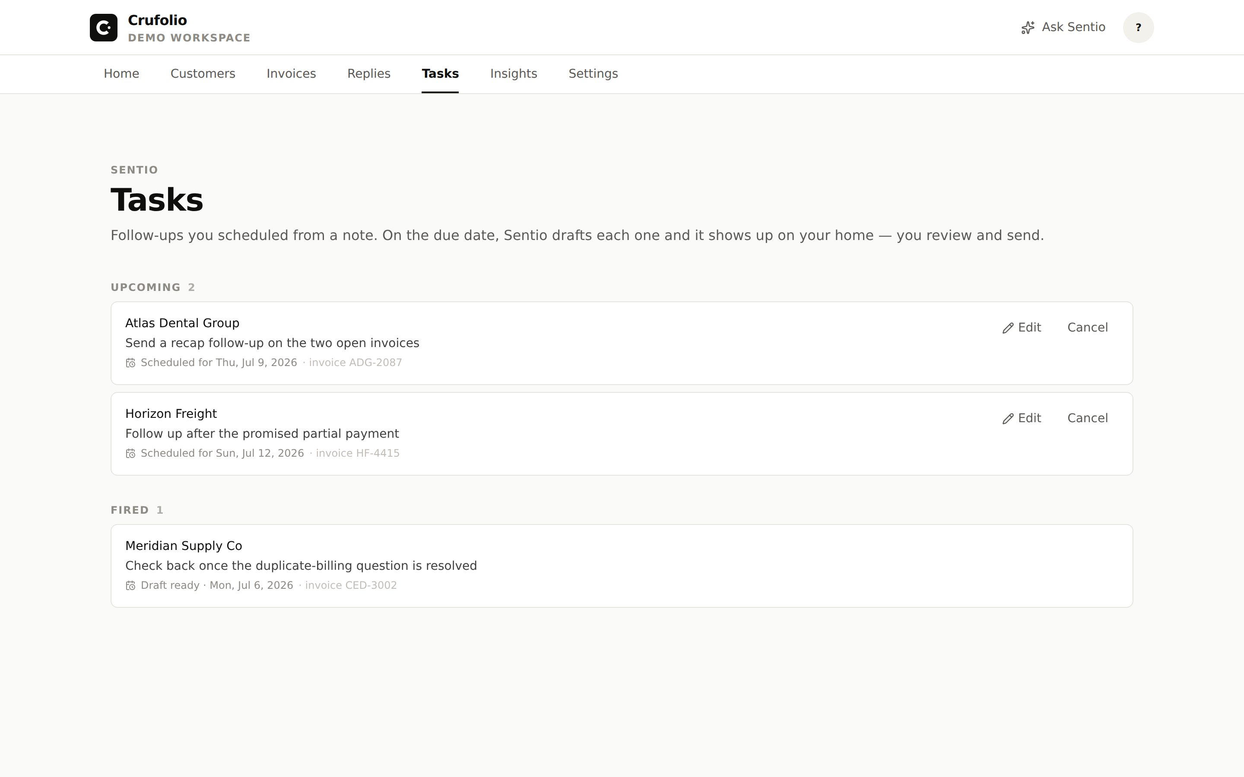Switch to the Invoices tab
The height and width of the screenshot is (777, 1244).
[291, 73]
